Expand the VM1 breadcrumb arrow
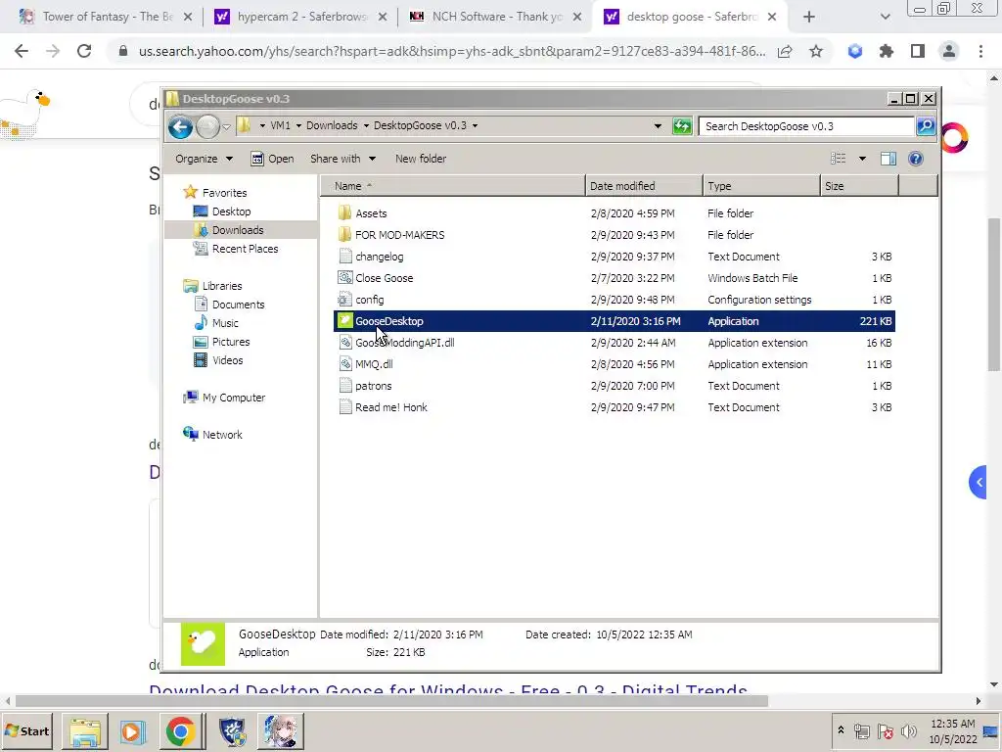The image size is (1002, 752). tap(298, 126)
